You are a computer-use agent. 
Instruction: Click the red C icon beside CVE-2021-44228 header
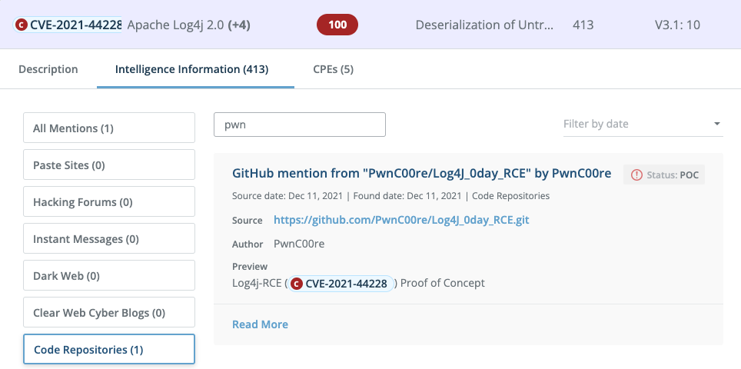[x=22, y=25]
